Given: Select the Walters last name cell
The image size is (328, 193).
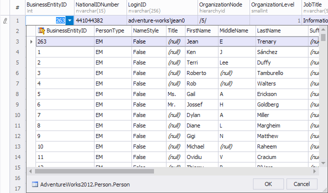Looking at the screenshot, I should coord(282,83).
